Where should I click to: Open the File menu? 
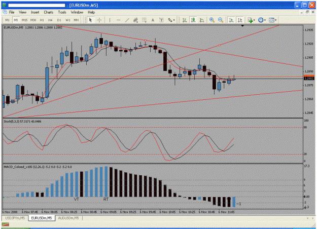coord(12,12)
